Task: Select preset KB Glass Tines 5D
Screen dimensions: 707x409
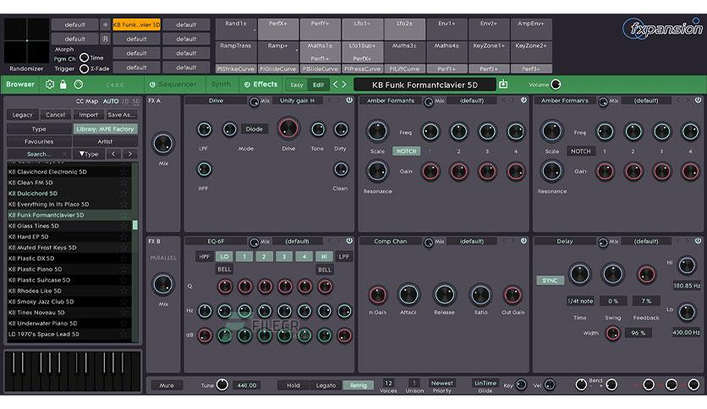Action: tap(69, 226)
